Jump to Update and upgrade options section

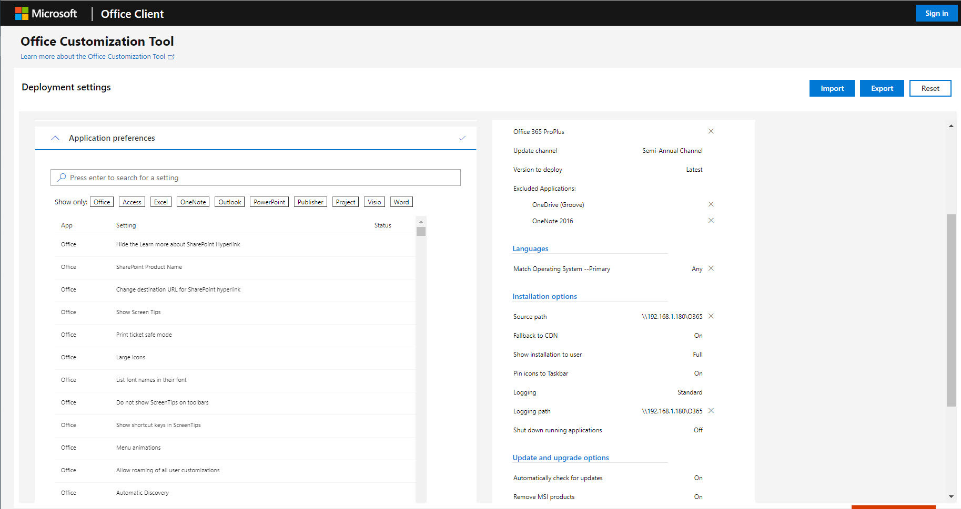(561, 458)
